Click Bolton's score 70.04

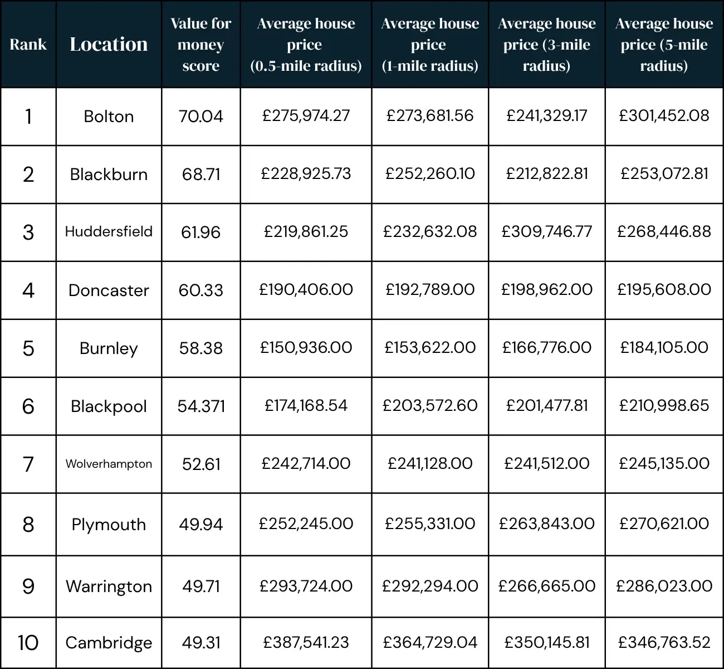[x=200, y=117]
